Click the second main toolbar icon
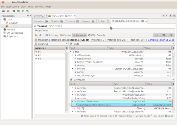The image size is (177, 125). (8, 11)
